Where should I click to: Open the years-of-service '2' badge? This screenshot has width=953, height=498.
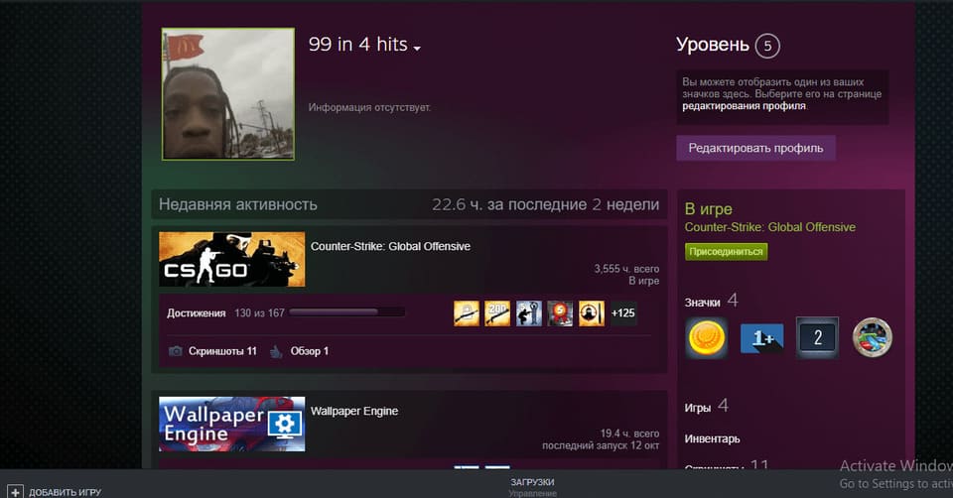tap(817, 337)
